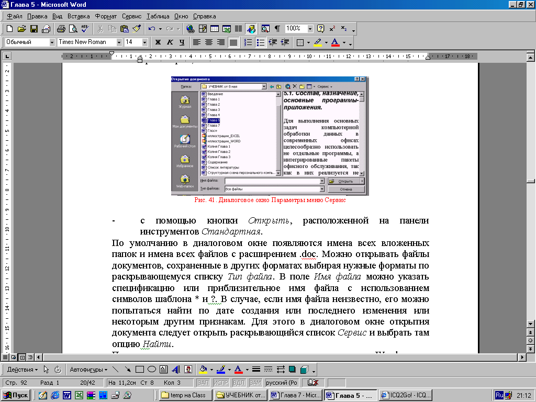Open the Таблица menu
The width and height of the screenshot is (536, 402).
pyautogui.click(x=158, y=16)
